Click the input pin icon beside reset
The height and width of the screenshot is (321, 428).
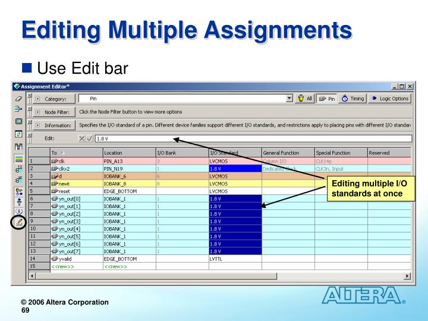(x=55, y=191)
